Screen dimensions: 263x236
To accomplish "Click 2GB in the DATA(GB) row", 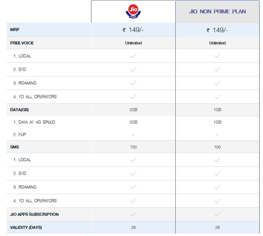I will 133,110.
